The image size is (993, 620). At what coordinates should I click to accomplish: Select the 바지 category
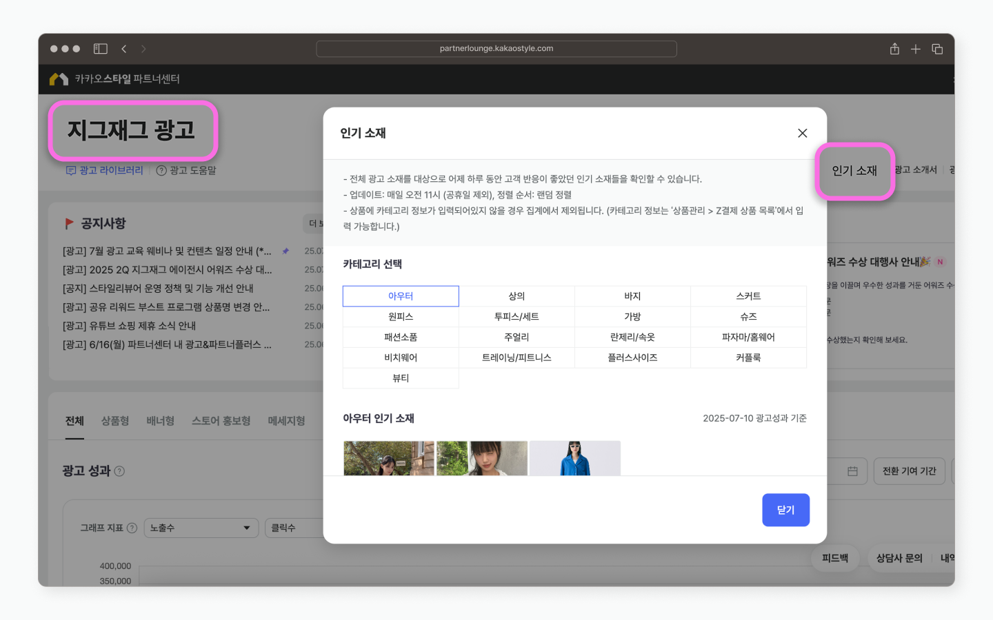pos(632,296)
